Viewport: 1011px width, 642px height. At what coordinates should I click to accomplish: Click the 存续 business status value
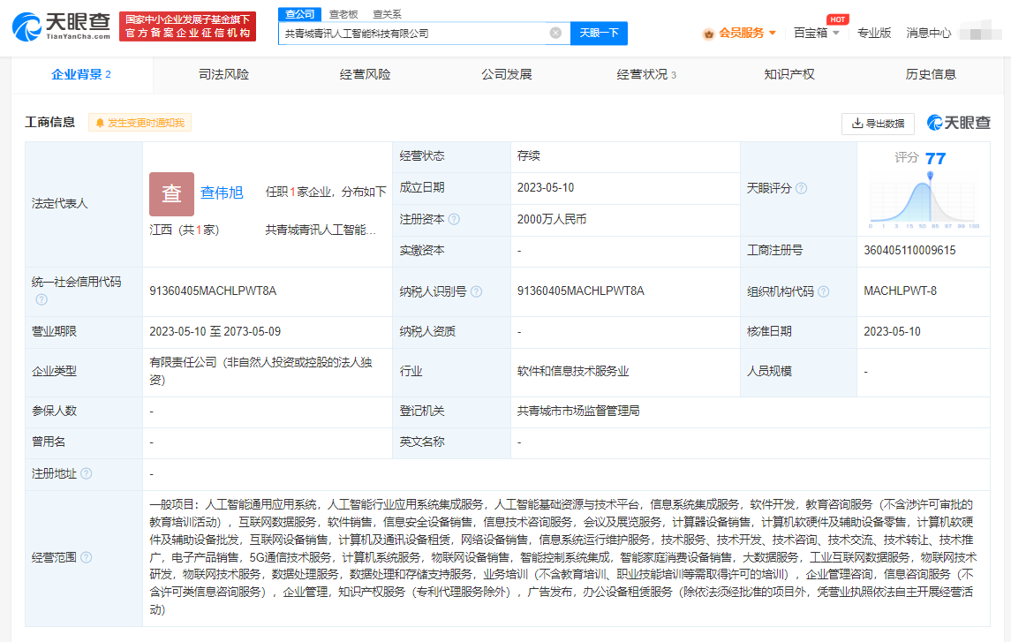pos(528,156)
